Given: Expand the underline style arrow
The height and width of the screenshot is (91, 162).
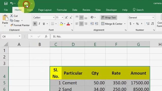Looking at the screenshot, I should 47,24.
